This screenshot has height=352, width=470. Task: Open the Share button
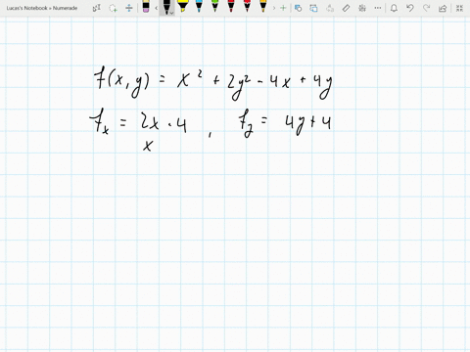(443, 8)
